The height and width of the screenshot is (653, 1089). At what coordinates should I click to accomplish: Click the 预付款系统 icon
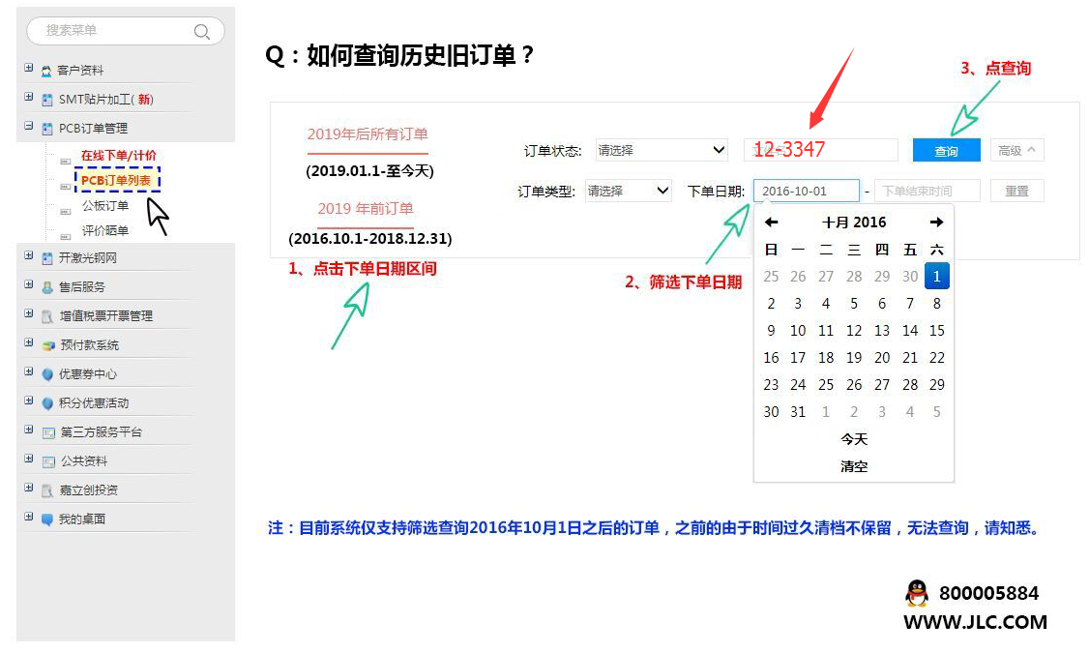pyautogui.click(x=47, y=345)
